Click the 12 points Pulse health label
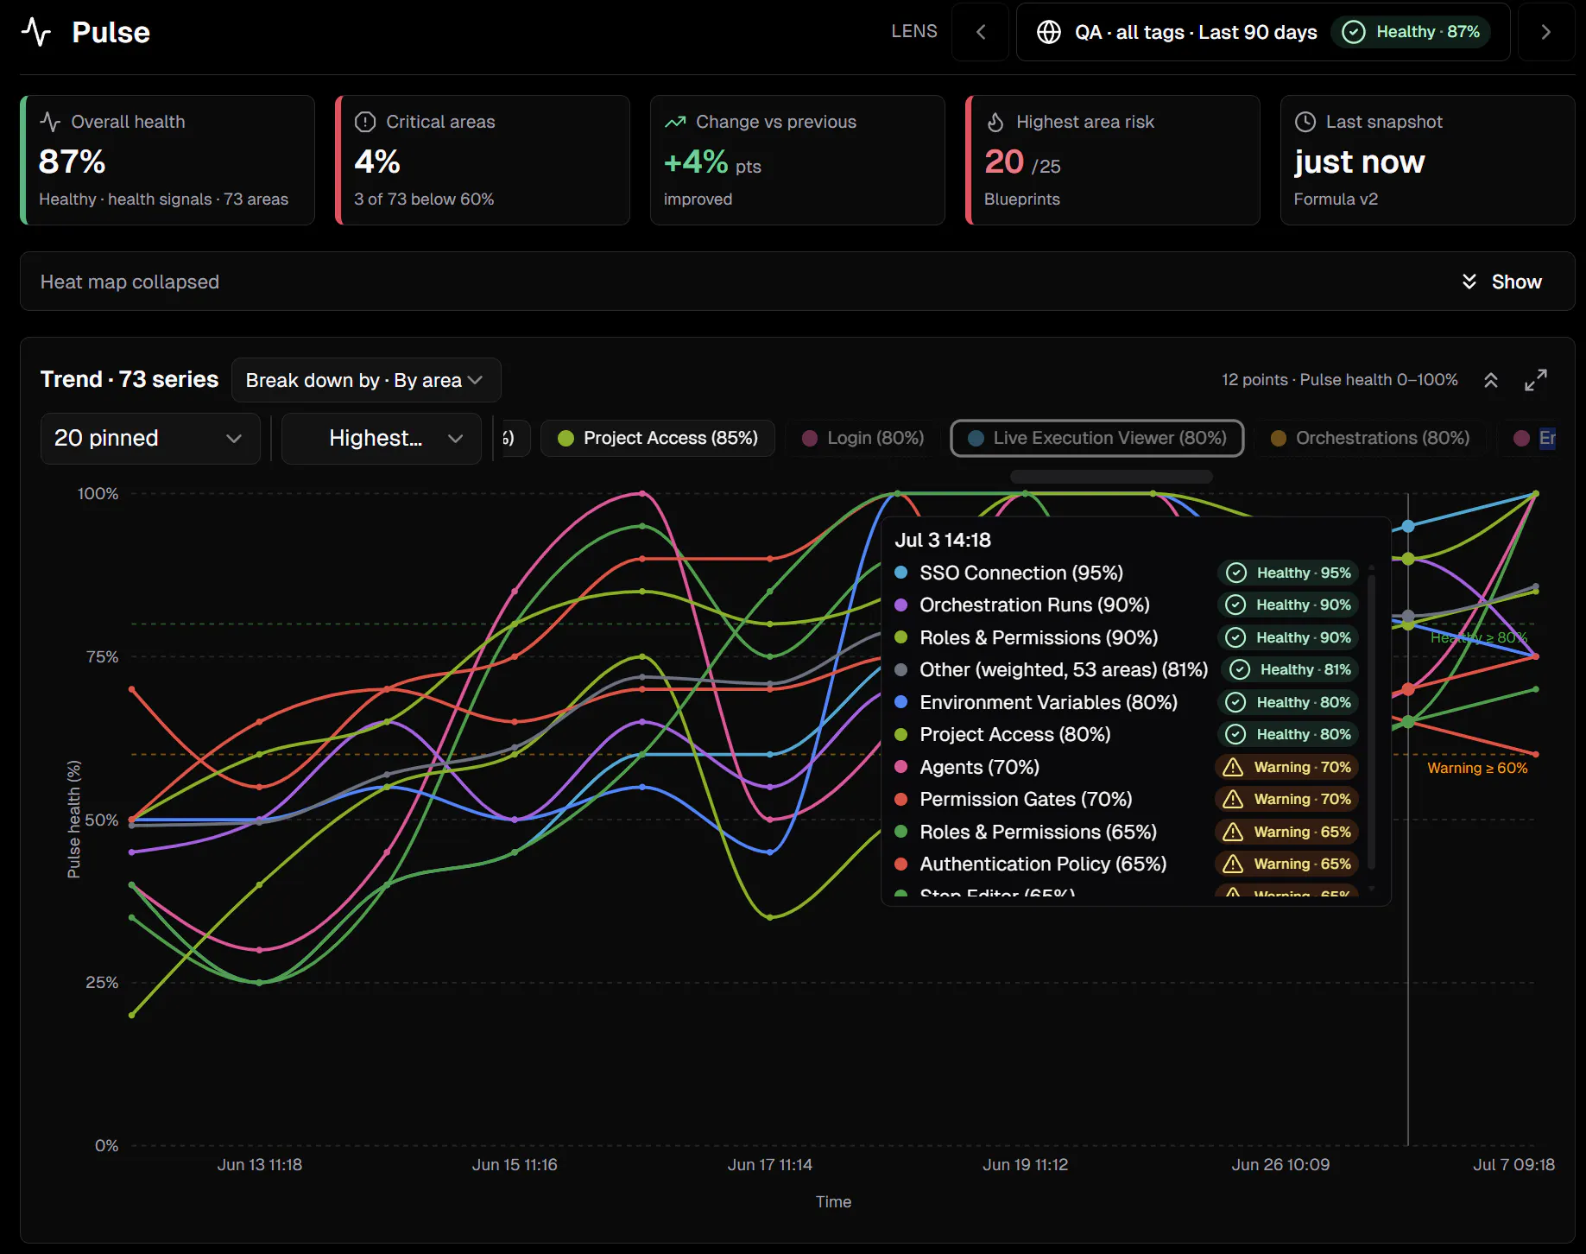 pos(1339,380)
